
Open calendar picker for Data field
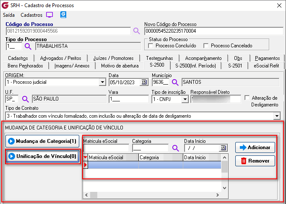[144, 82]
